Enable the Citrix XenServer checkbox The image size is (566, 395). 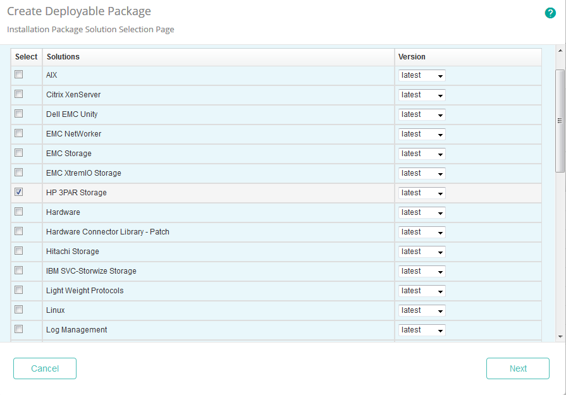point(19,94)
